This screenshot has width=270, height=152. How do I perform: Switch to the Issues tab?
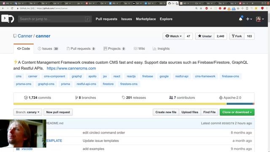point(48,49)
